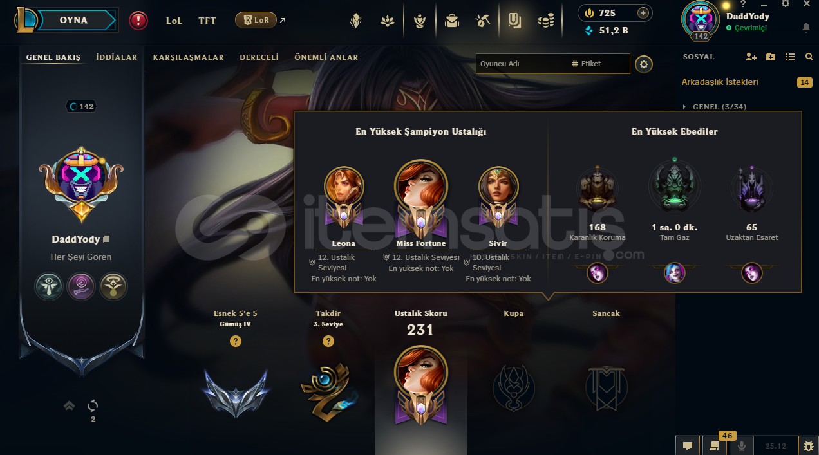Open the chat bubble icon

point(688,445)
